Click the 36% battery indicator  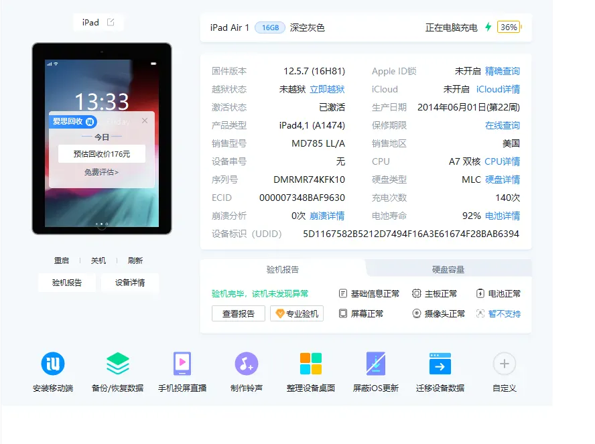click(509, 27)
